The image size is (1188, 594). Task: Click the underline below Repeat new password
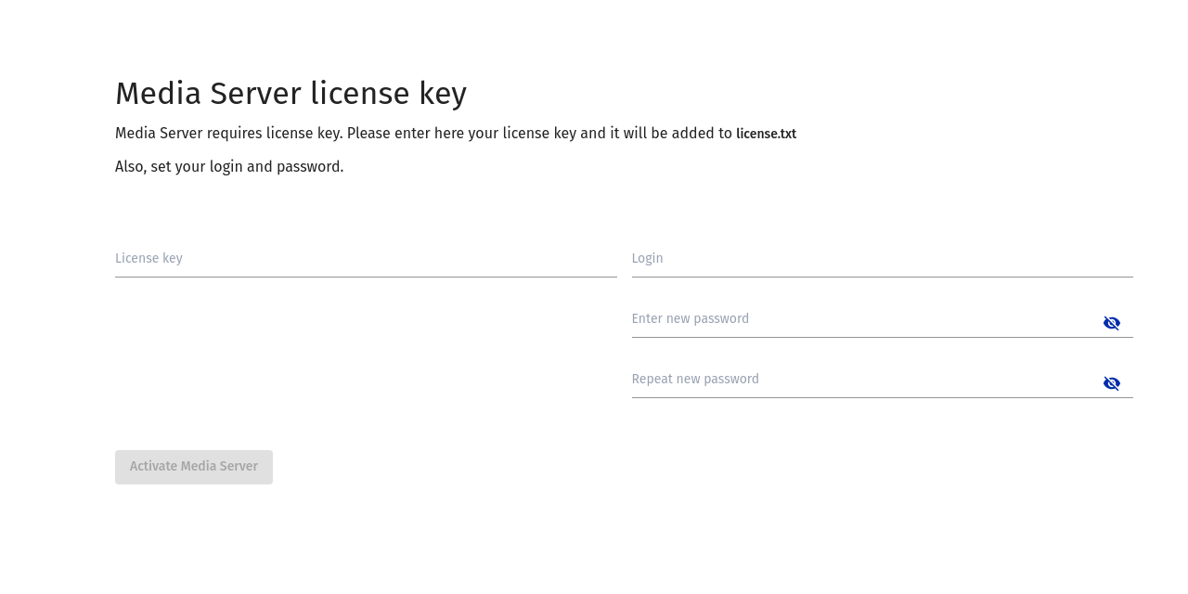(882, 397)
